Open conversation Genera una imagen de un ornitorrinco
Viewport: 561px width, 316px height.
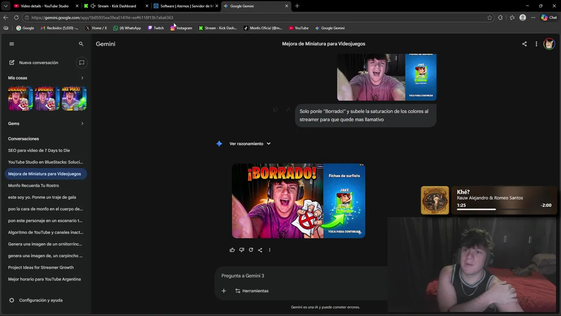[x=46, y=244]
